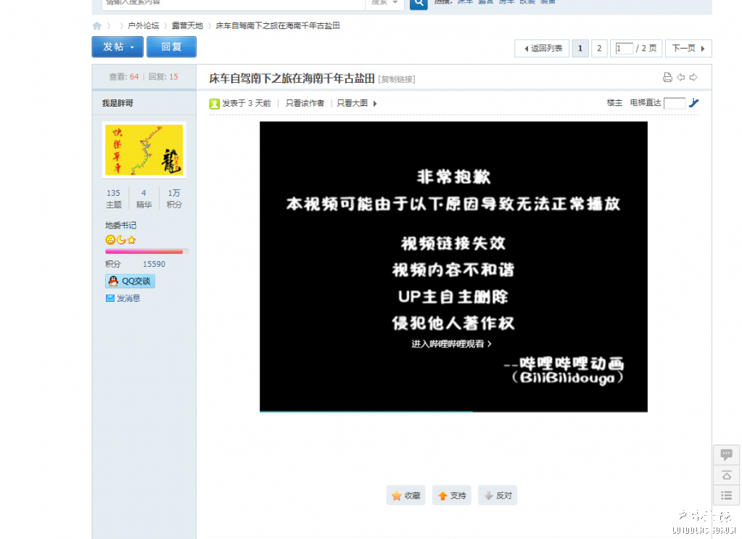Image resolution: width=742 pixels, height=539 pixels.
Task: Click the 支持 support button
Action: 452,495
